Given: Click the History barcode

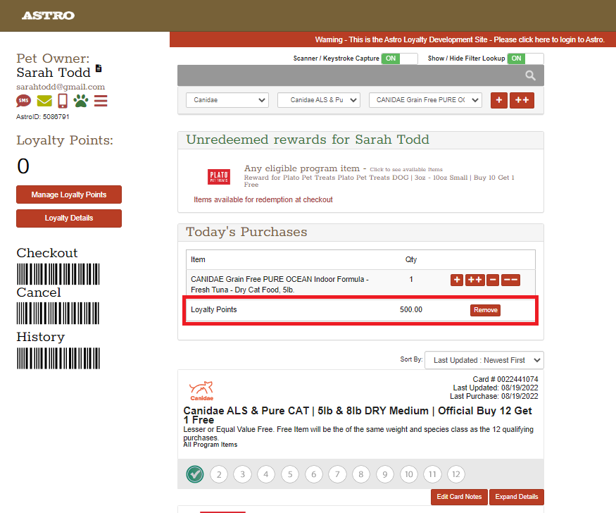Looking at the screenshot, I should (58, 358).
